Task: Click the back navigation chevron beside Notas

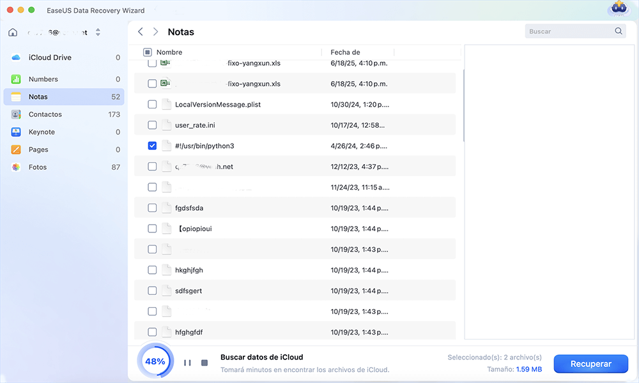Action: tap(141, 31)
